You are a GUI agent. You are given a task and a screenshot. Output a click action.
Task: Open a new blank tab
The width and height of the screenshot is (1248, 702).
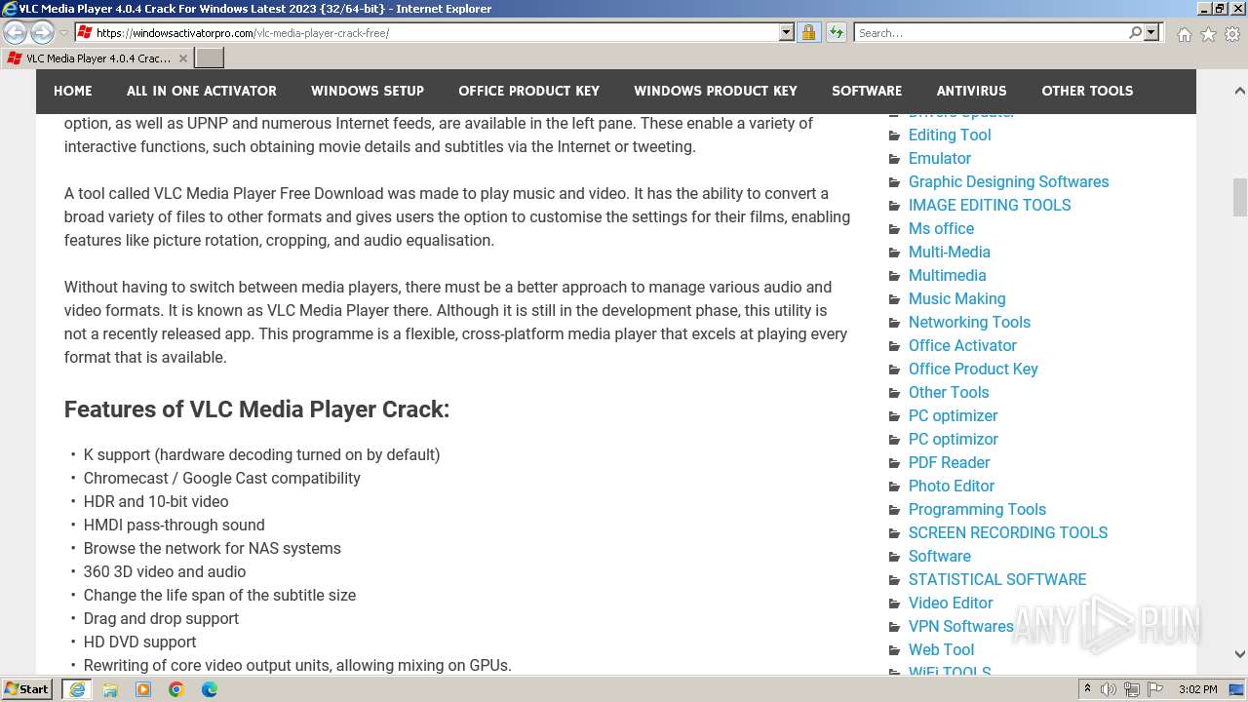click(x=210, y=58)
